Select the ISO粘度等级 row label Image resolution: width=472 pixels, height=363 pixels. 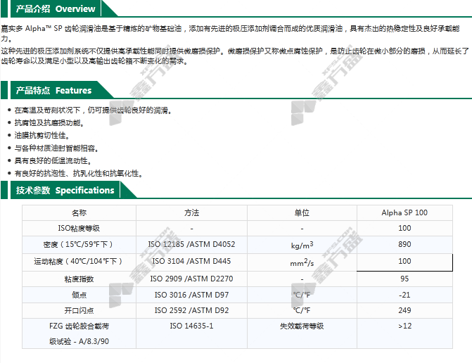coord(79,228)
